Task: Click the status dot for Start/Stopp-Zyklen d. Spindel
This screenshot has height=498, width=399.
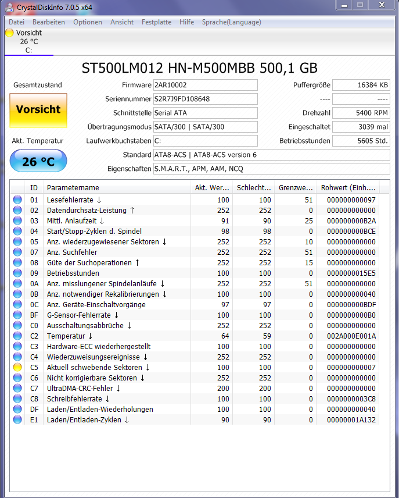Action: point(17,231)
